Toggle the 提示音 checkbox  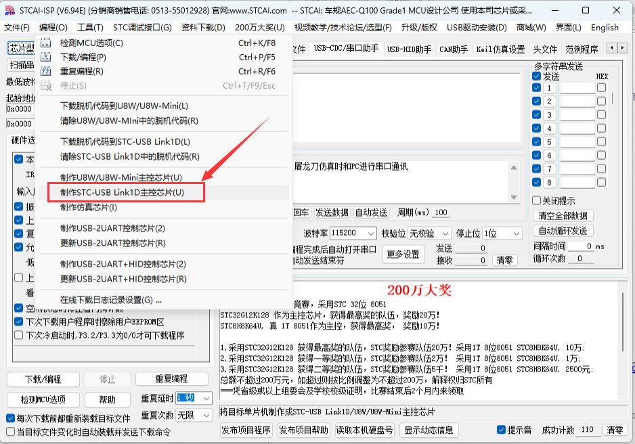pos(501,430)
